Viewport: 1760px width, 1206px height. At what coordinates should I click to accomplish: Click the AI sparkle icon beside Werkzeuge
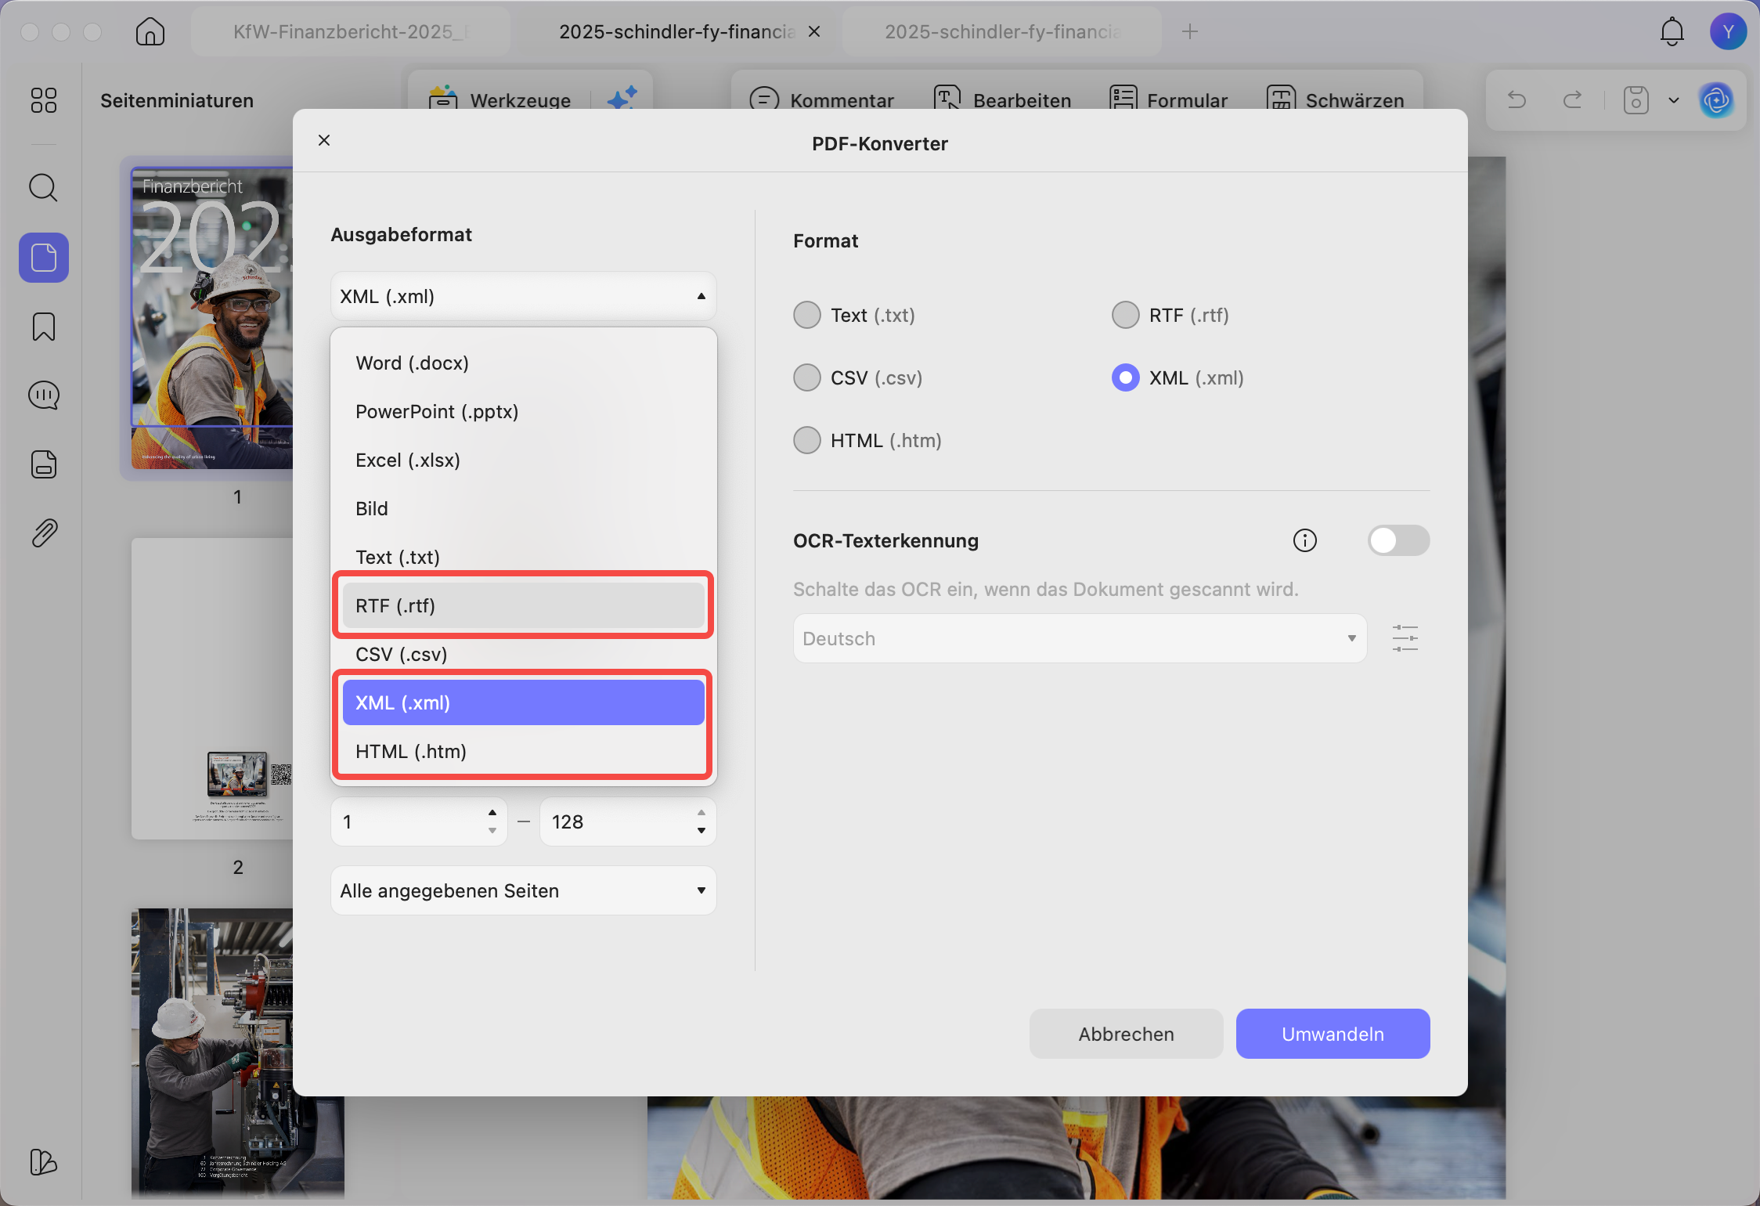click(622, 97)
